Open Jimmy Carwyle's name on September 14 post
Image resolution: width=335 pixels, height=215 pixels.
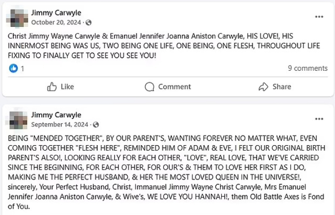pyautogui.click(x=56, y=115)
